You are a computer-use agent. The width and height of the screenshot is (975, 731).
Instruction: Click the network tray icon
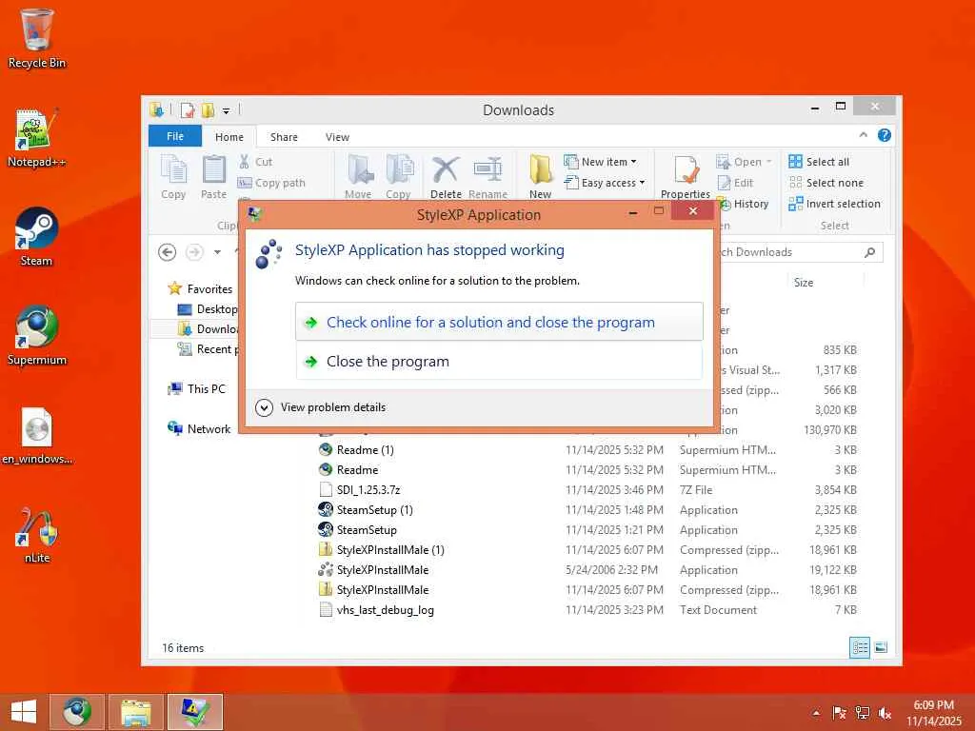[863, 713]
